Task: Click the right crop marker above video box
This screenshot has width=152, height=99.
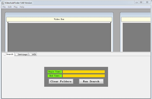Action: (111, 22)
